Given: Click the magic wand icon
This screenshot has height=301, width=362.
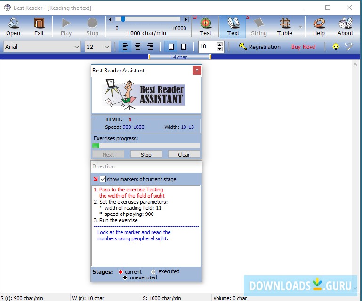Looking at the screenshot, I should [349, 47].
